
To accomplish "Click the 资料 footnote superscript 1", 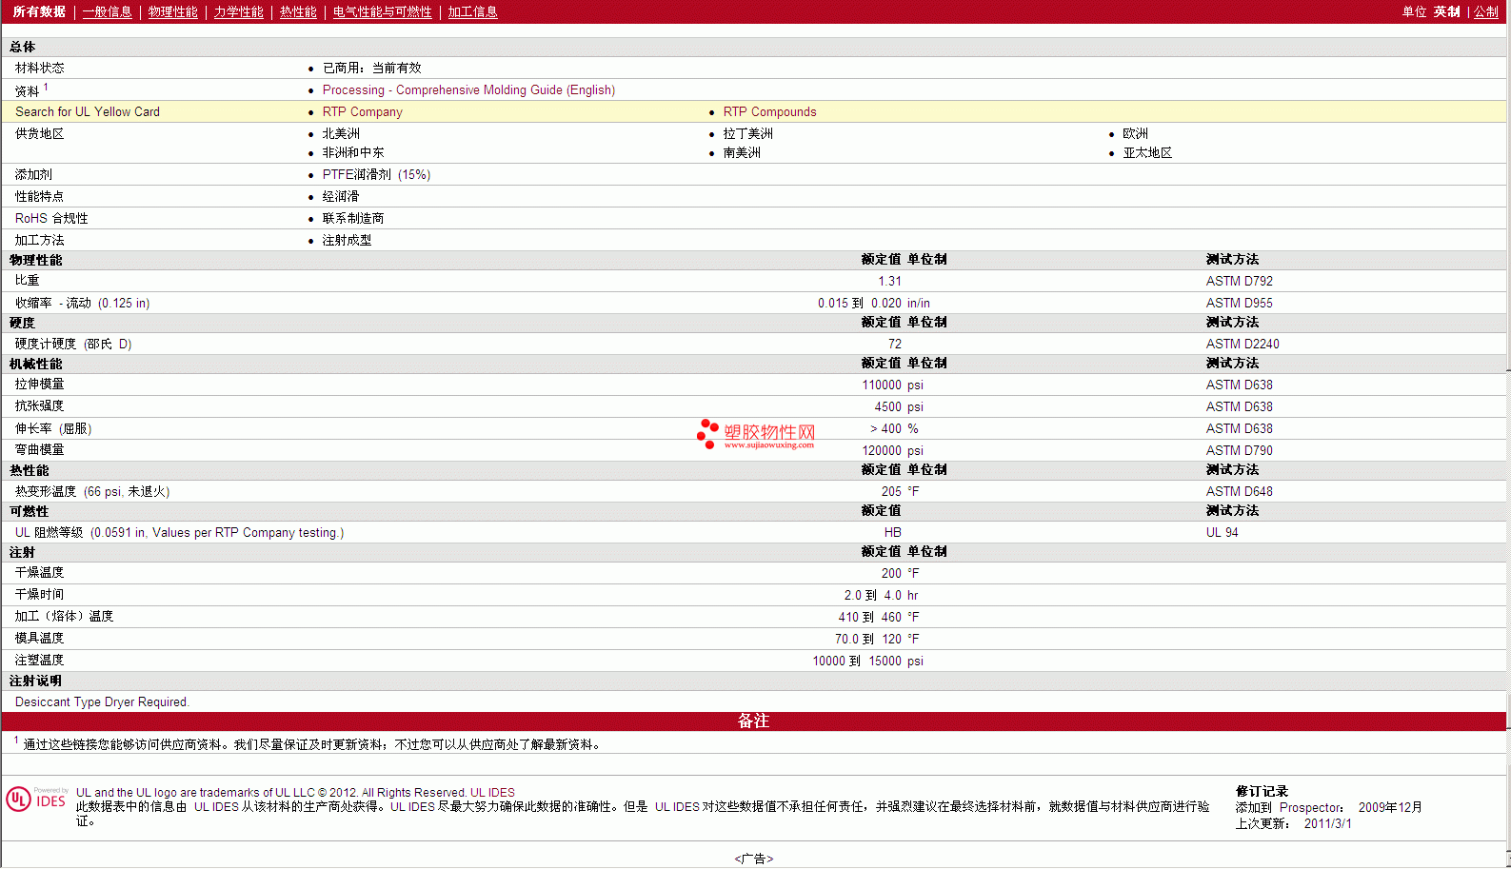I will pos(46,87).
